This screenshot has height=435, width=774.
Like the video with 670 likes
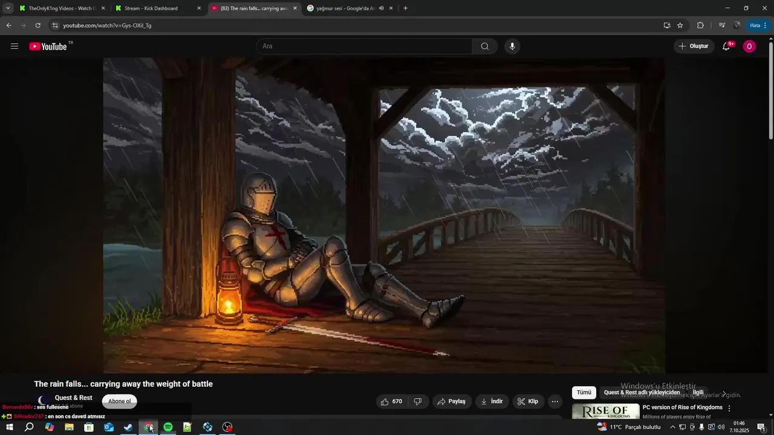(x=391, y=401)
